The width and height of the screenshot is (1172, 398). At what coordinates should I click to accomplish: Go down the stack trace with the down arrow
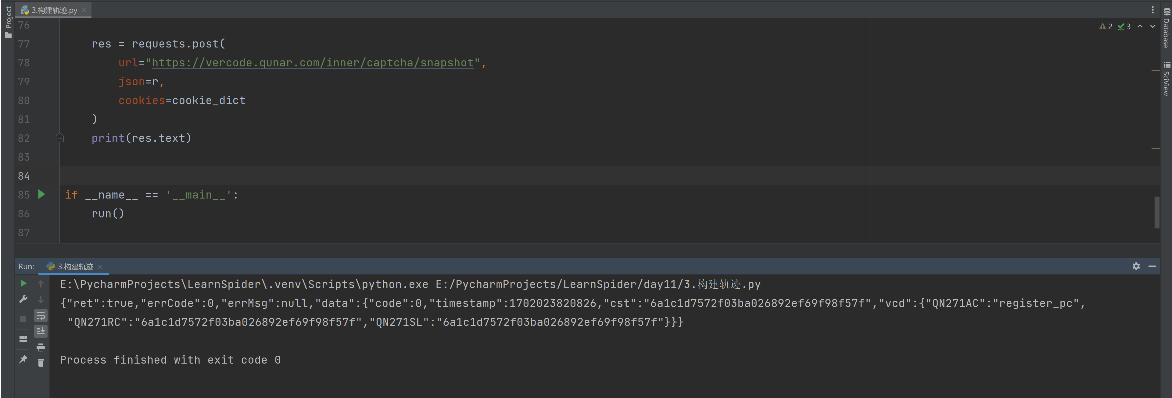[41, 299]
